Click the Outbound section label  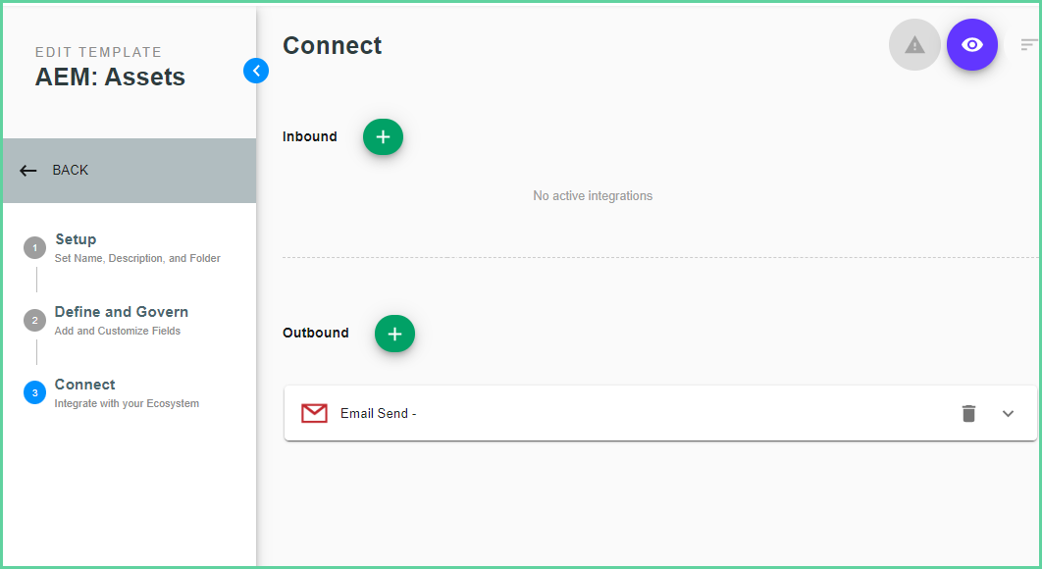[x=316, y=333]
